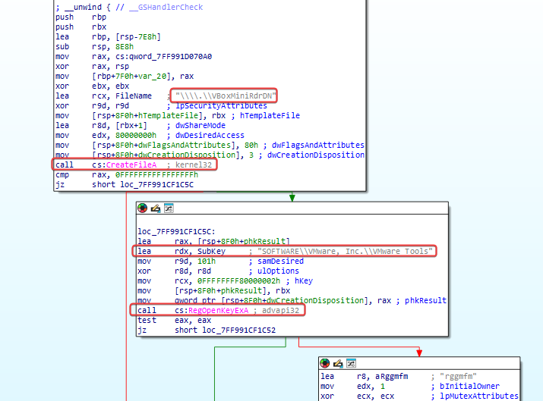Click the SubKey operand
543x401 pixels.
211,251
